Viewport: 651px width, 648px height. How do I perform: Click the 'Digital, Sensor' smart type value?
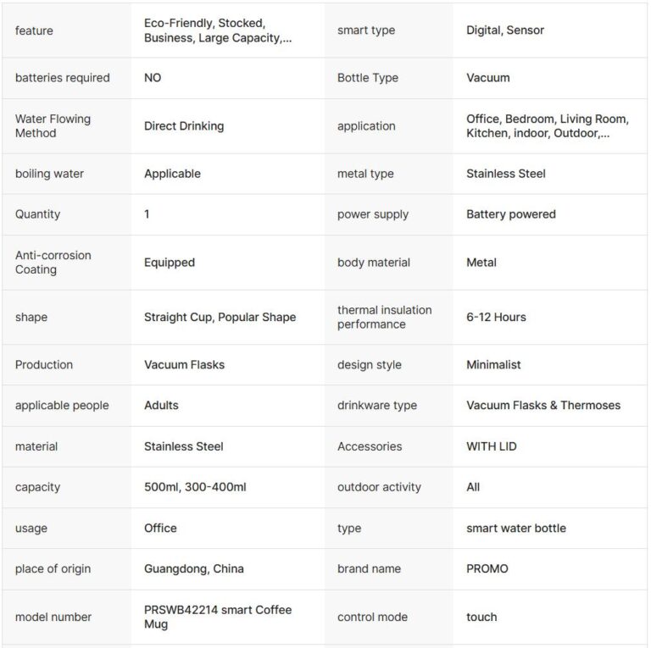point(505,30)
